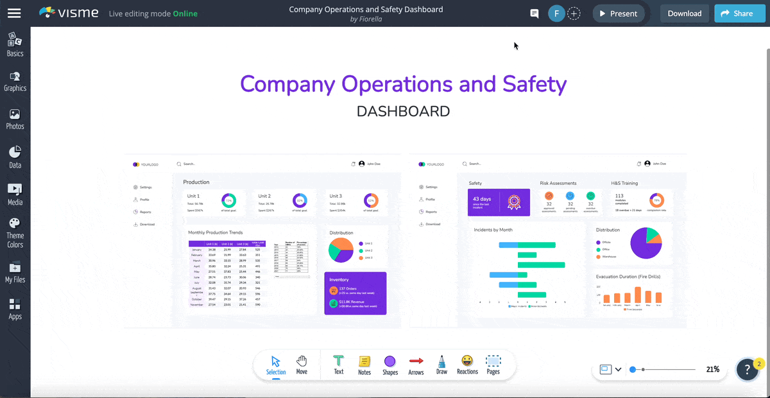Open the Theme Colors panel
Screen dimensions: 770x398
(15, 228)
